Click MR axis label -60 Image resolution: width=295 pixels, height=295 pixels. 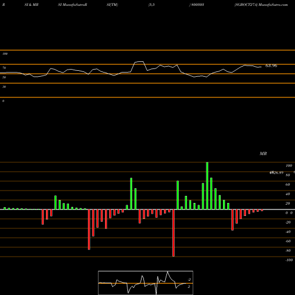click(288, 241)
